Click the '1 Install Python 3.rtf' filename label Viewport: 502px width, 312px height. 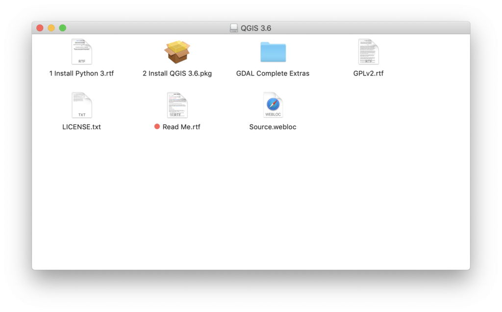coord(81,74)
